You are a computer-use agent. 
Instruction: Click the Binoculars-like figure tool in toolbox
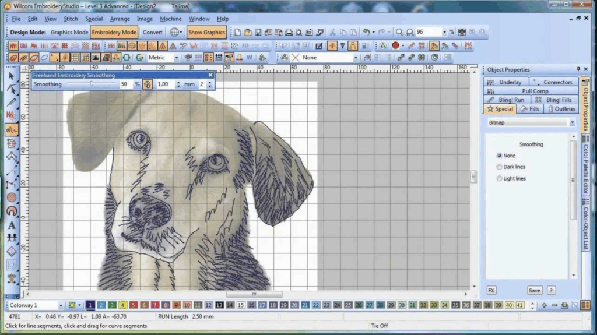pyautogui.click(x=12, y=238)
